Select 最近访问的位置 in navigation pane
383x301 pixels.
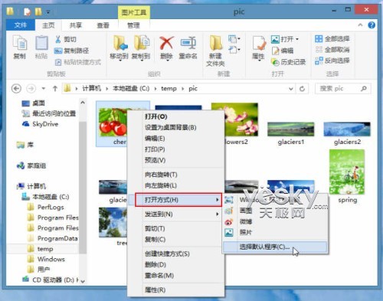(49, 113)
